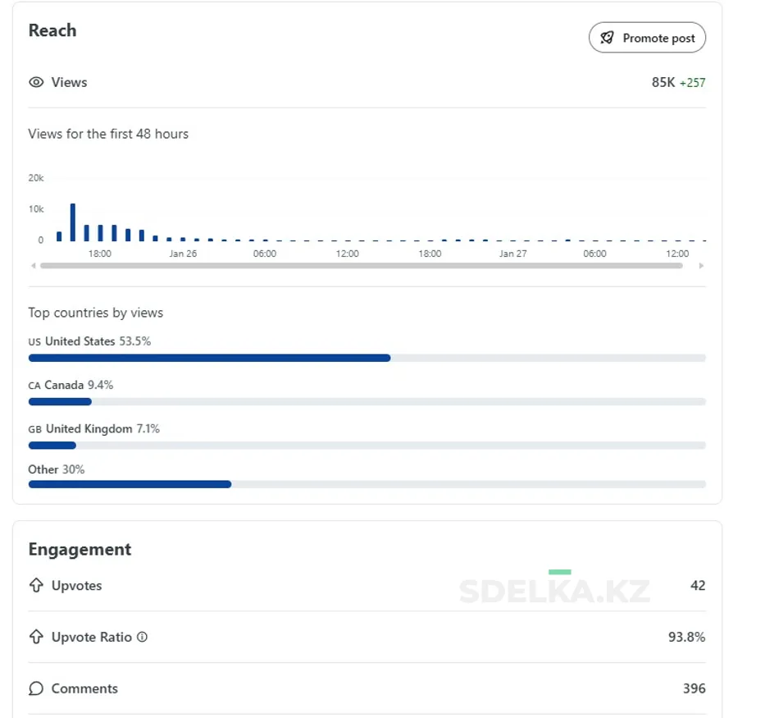This screenshot has width=765, height=718.
Task: Select the 93.8% upvote ratio value
Action: click(x=686, y=637)
